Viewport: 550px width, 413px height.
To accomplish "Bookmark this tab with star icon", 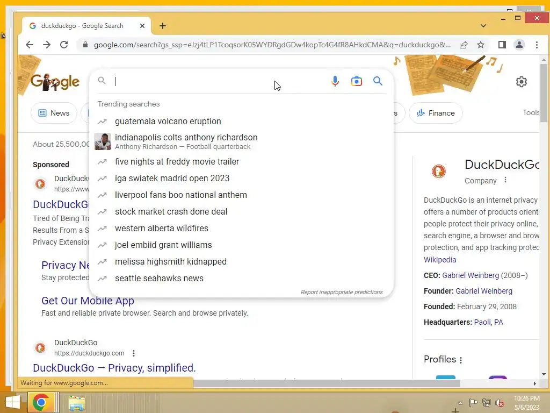I will [x=481, y=45].
